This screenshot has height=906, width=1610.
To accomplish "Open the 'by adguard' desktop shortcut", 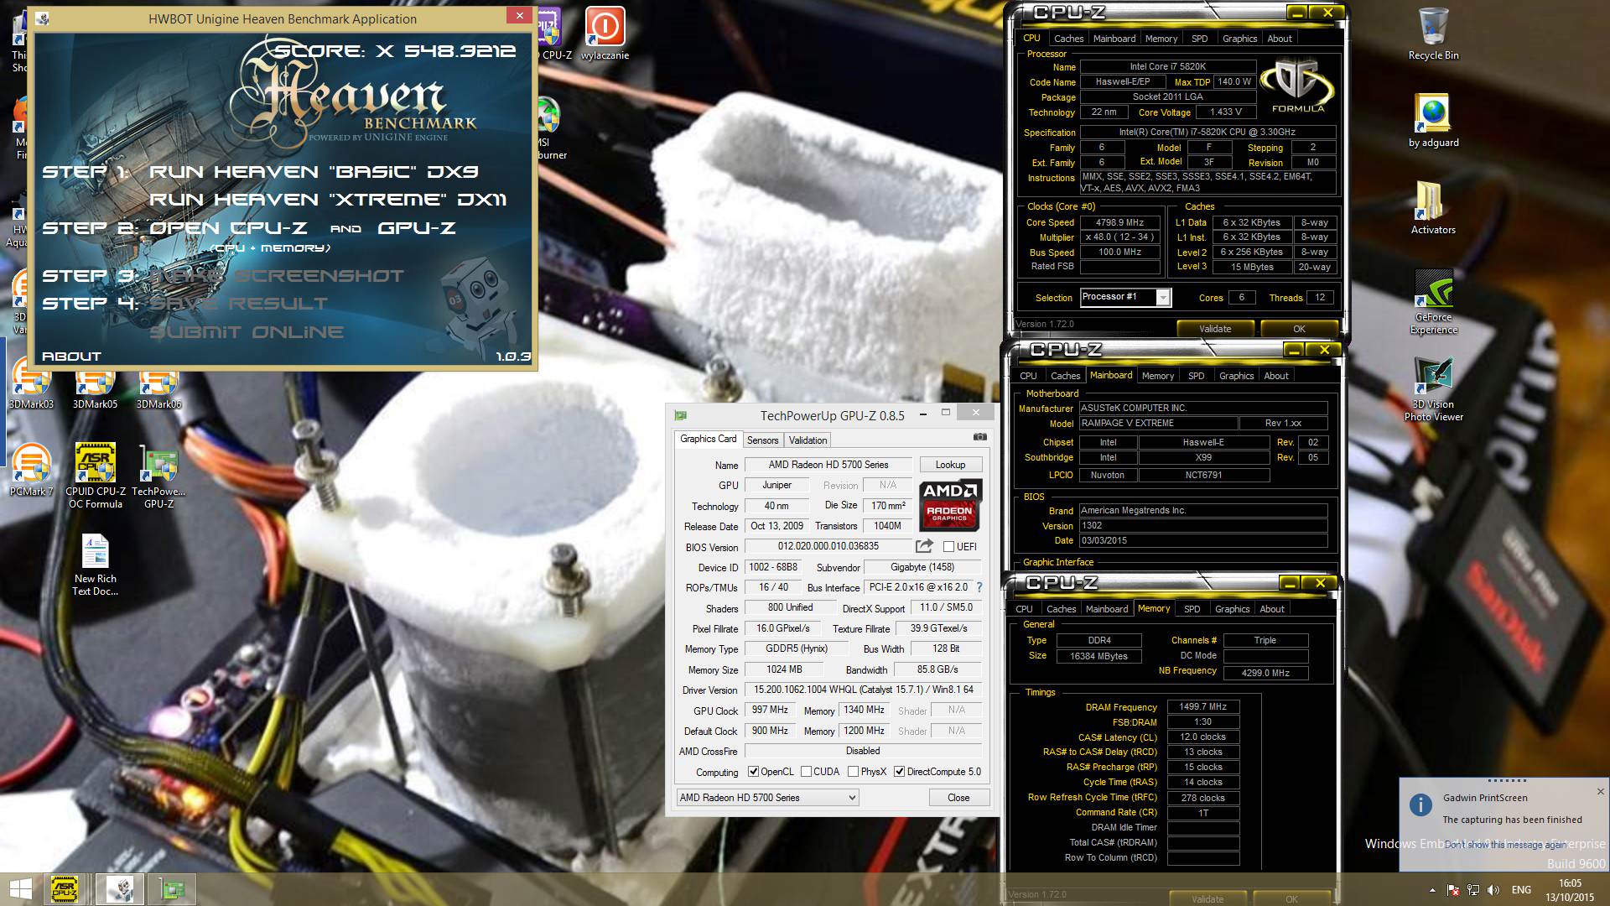I will tap(1433, 119).
